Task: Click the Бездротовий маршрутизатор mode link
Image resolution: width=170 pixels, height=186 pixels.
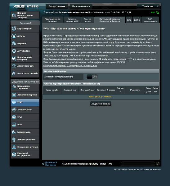Action: click(x=73, y=12)
